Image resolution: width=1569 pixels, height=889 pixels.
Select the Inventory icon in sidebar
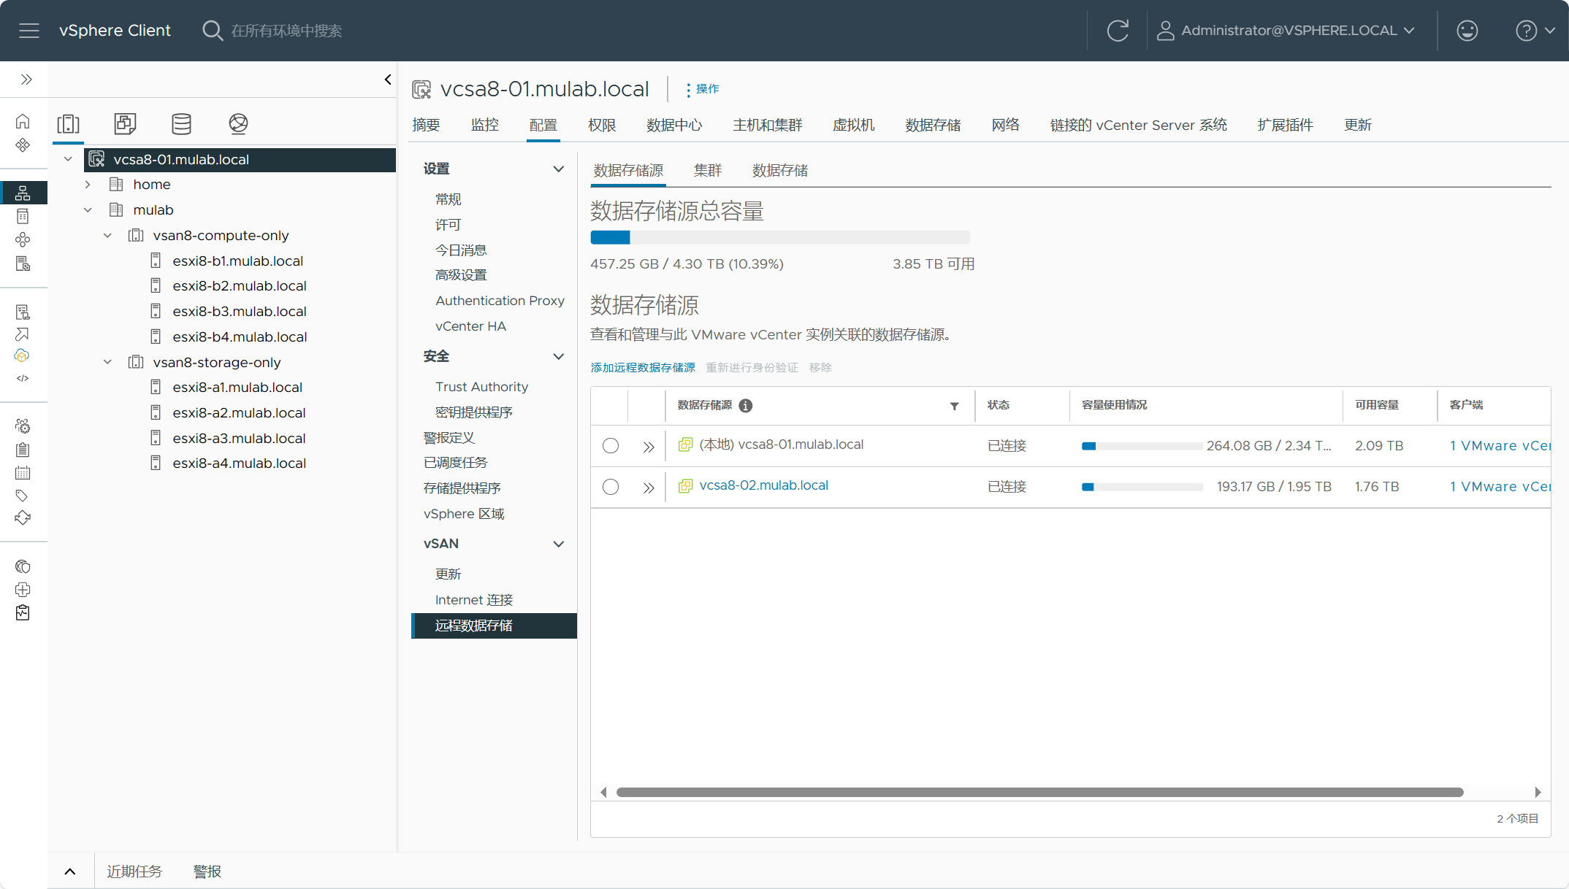23,193
